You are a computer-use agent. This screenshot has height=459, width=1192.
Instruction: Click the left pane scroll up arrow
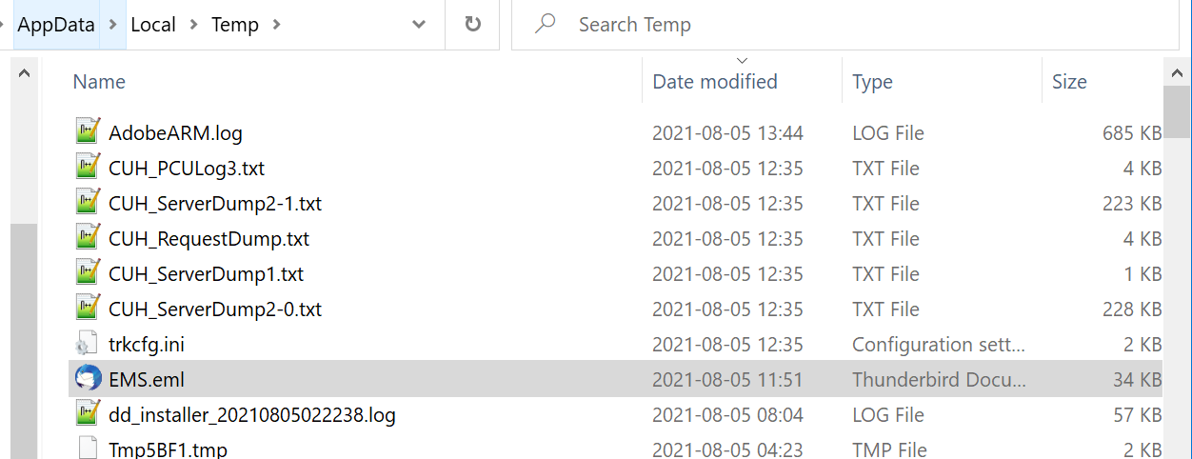(24, 74)
